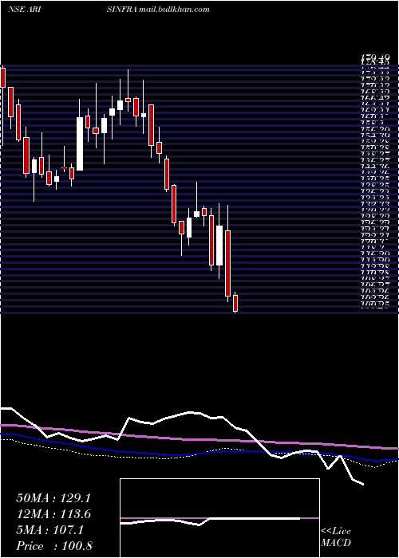Click the 12MA : 113.6 value

[x=53, y=514]
